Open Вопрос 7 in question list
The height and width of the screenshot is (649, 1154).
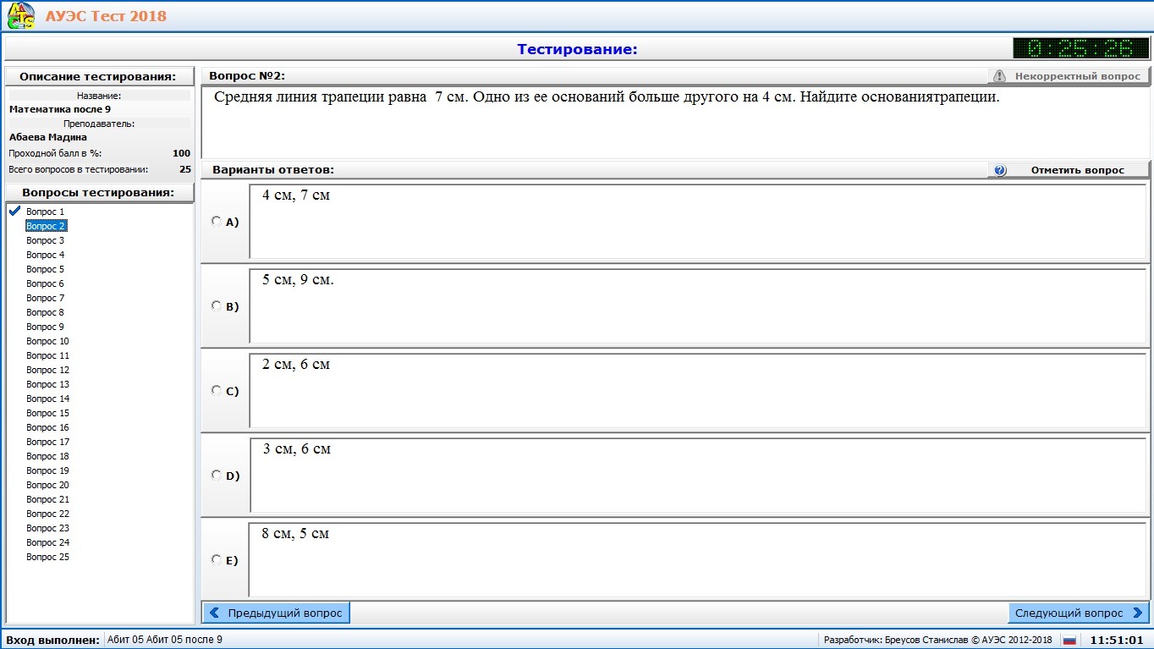coord(45,298)
